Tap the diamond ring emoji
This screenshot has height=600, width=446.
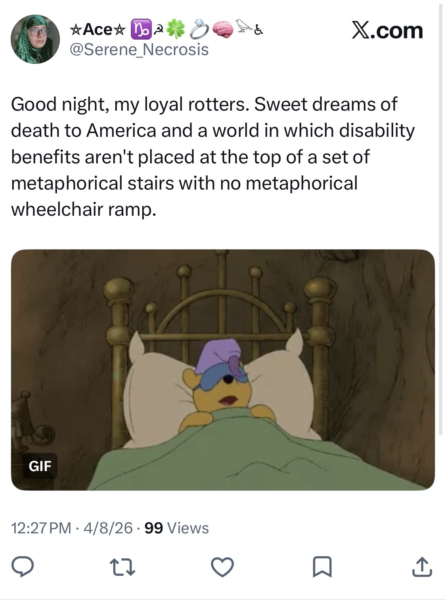point(199,30)
